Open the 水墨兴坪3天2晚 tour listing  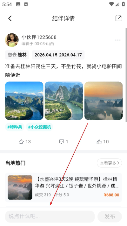click(63, 187)
